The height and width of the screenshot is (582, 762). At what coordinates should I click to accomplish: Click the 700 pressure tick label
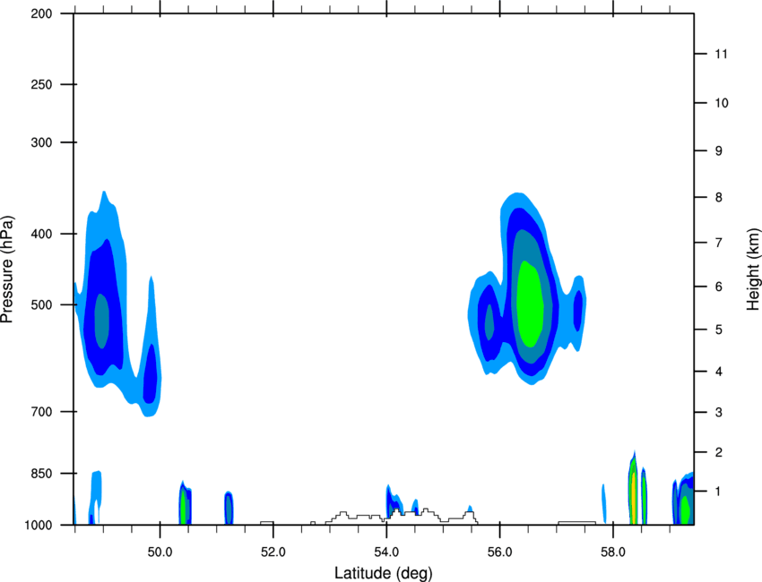tap(41, 412)
